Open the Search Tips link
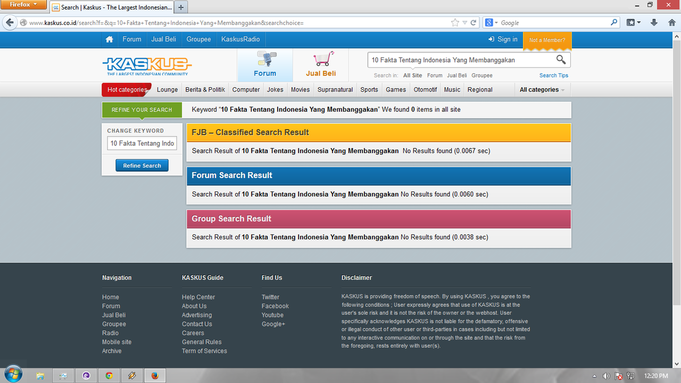This screenshot has height=383, width=681. 554,76
